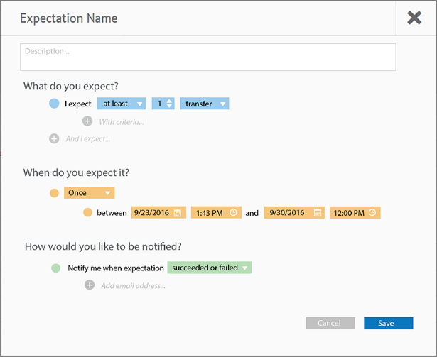
Task: Open calendar picker for end date 9/30/2016
Action: click(318, 213)
